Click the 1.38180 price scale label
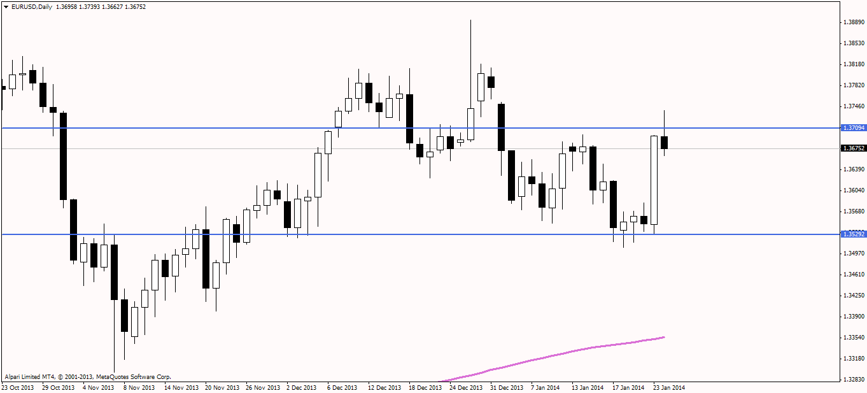This screenshot has width=867, height=393. tap(853, 64)
